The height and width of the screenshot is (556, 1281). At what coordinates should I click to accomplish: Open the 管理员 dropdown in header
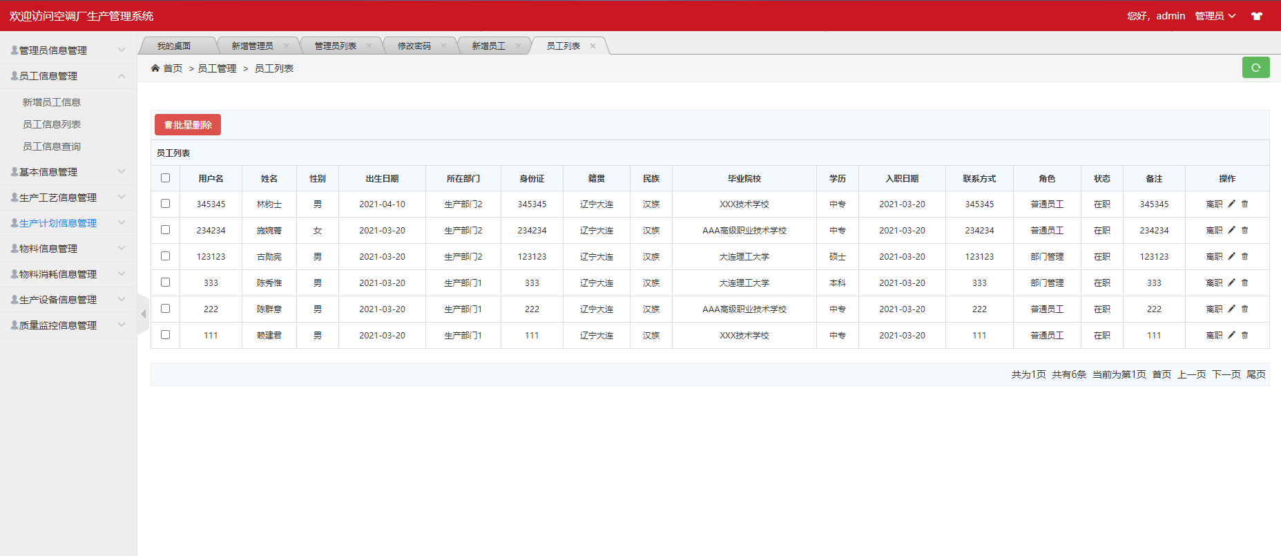point(1215,16)
